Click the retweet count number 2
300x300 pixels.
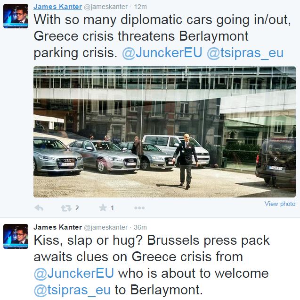77,208
